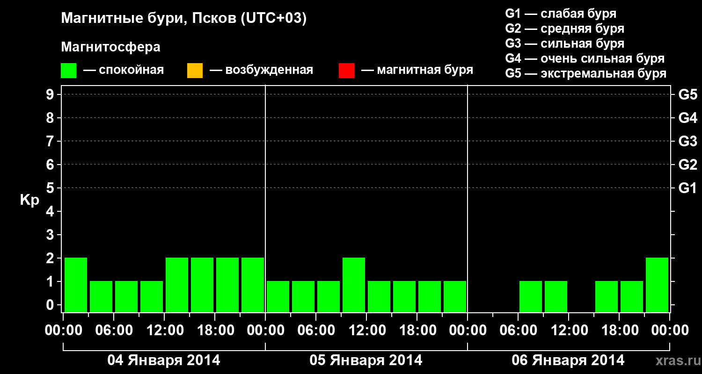Click the green calm magnetosphere swatch
The image size is (702, 374).
coord(69,71)
